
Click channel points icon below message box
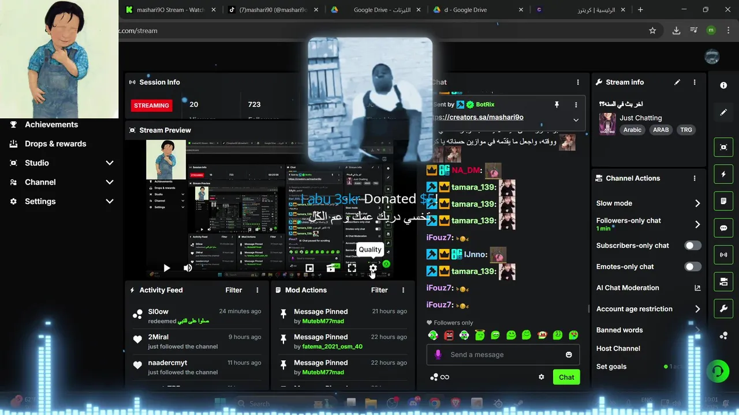(x=434, y=377)
